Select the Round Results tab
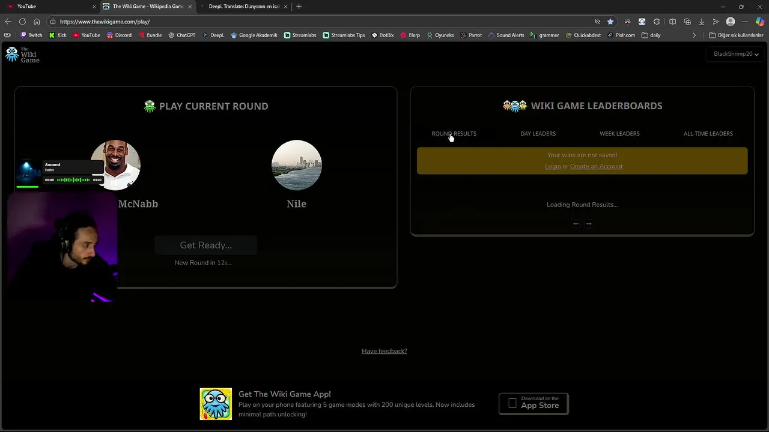769x432 pixels. point(454,134)
